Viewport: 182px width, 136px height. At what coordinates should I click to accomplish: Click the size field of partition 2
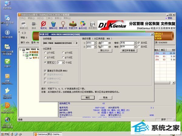coord(104,47)
